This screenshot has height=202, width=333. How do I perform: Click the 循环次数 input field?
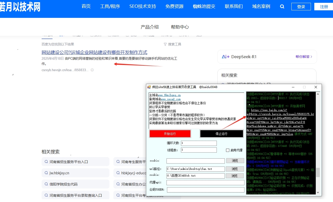[x=199, y=143]
